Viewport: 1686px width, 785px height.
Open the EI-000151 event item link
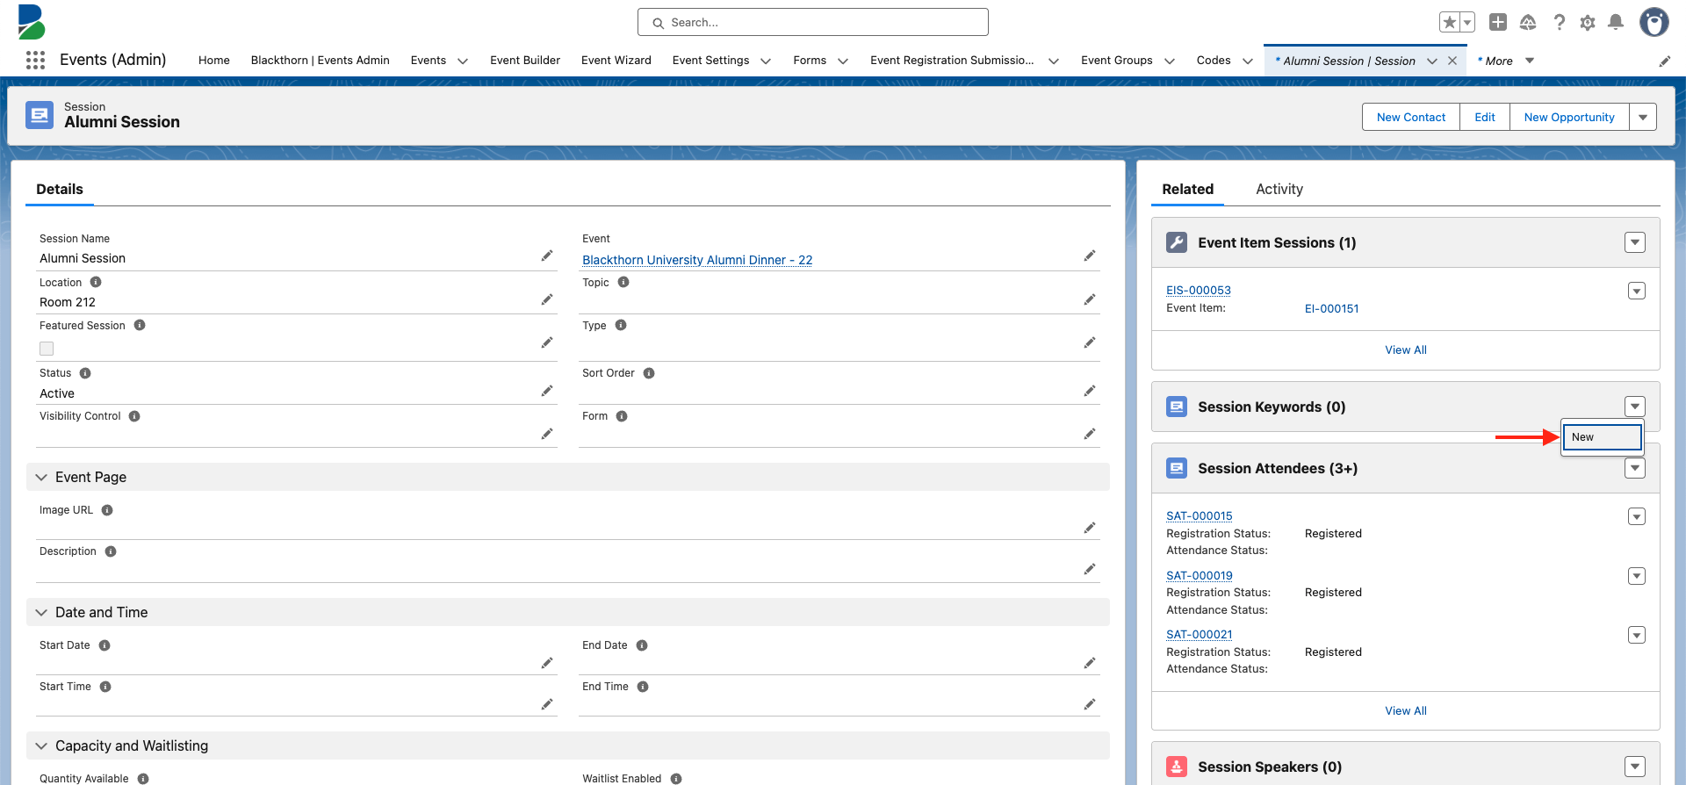coord(1332,308)
